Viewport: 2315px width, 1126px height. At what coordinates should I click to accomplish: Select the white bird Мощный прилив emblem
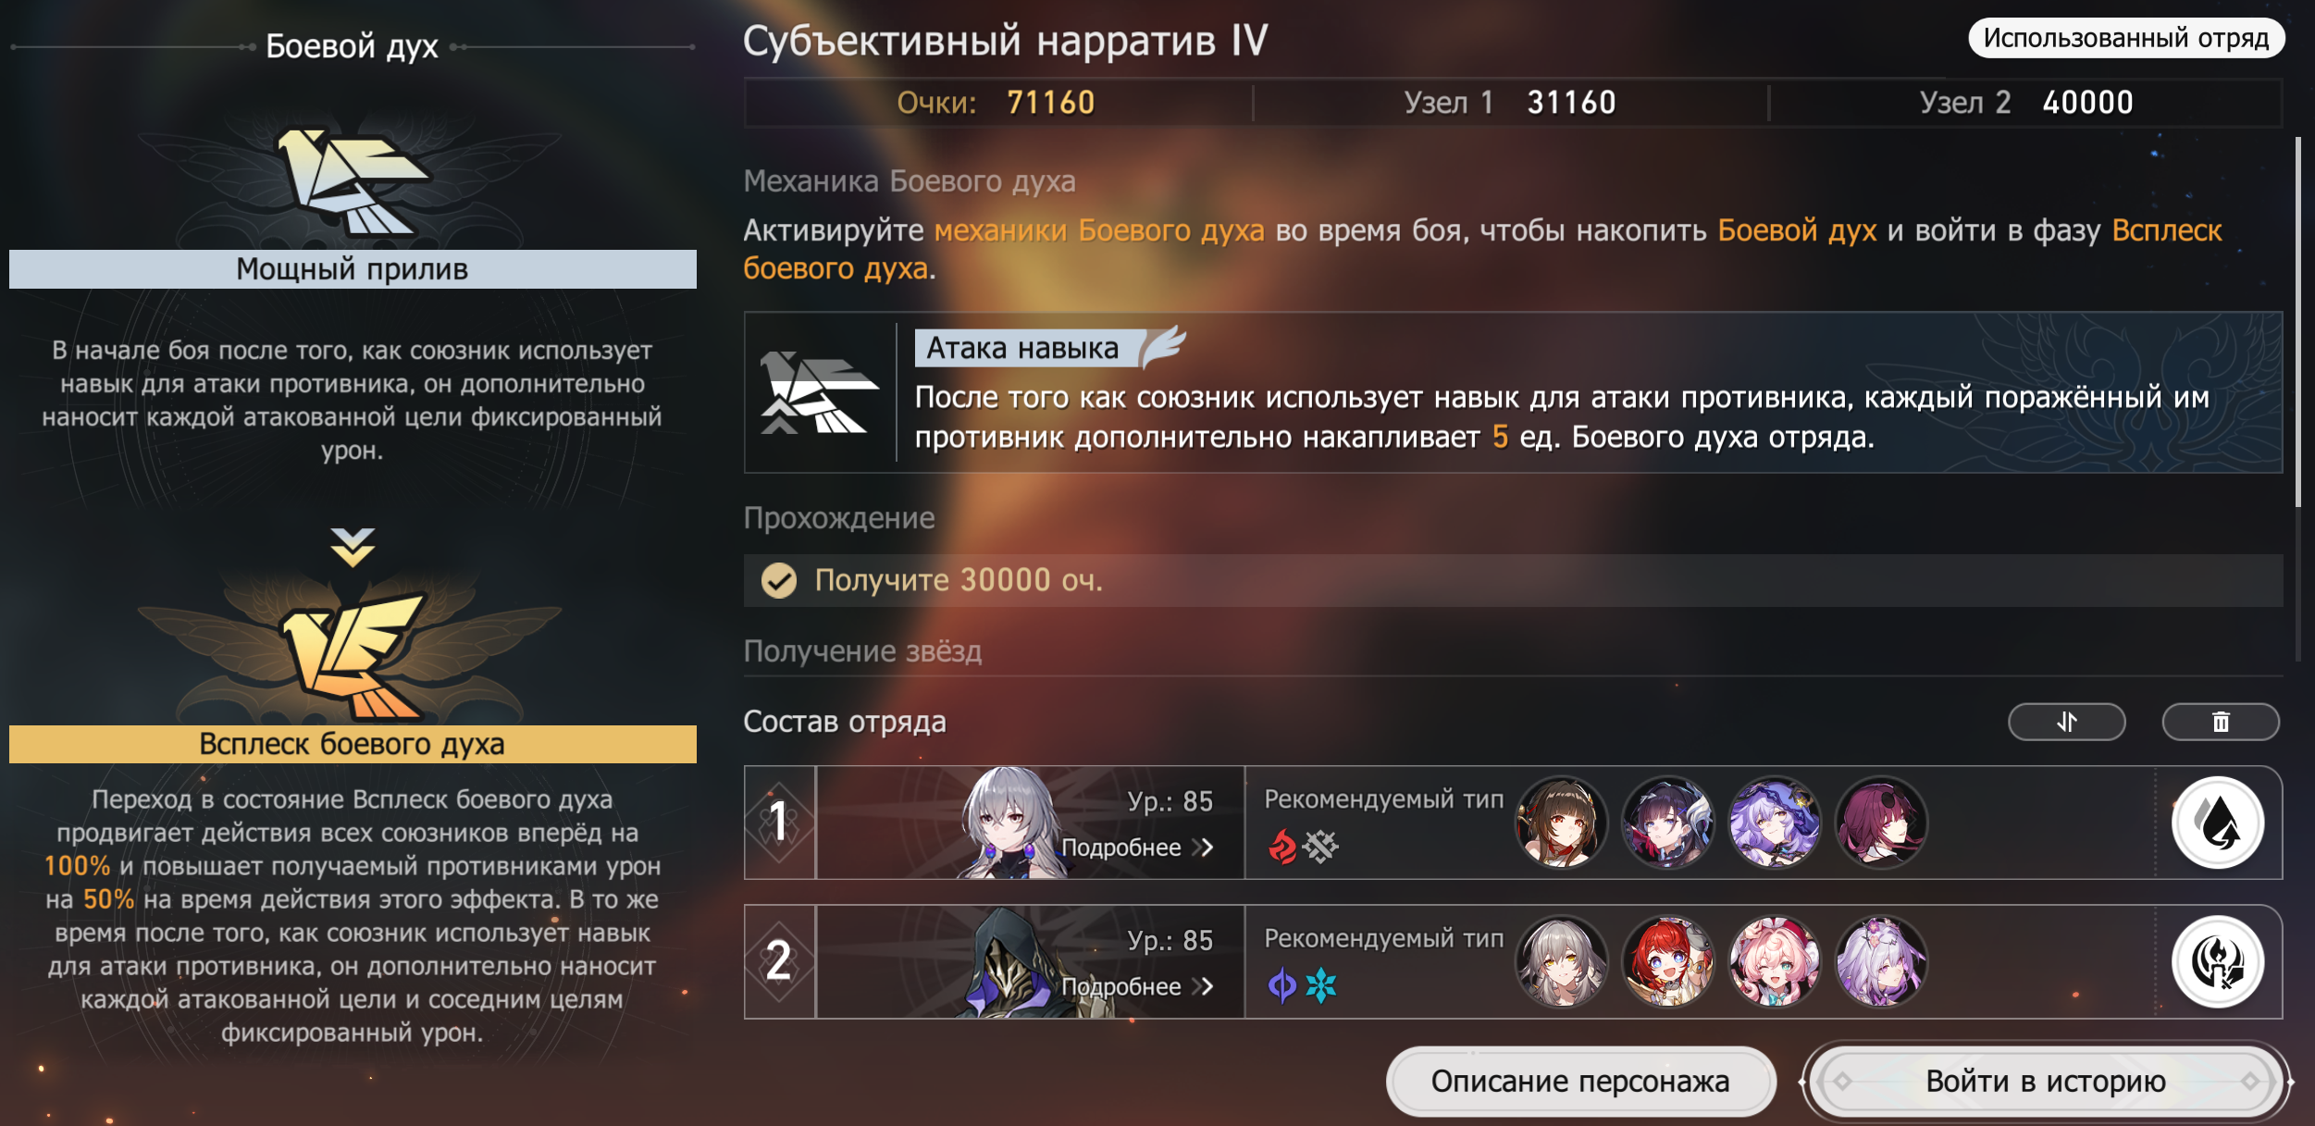pyautogui.click(x=353, y=180)
